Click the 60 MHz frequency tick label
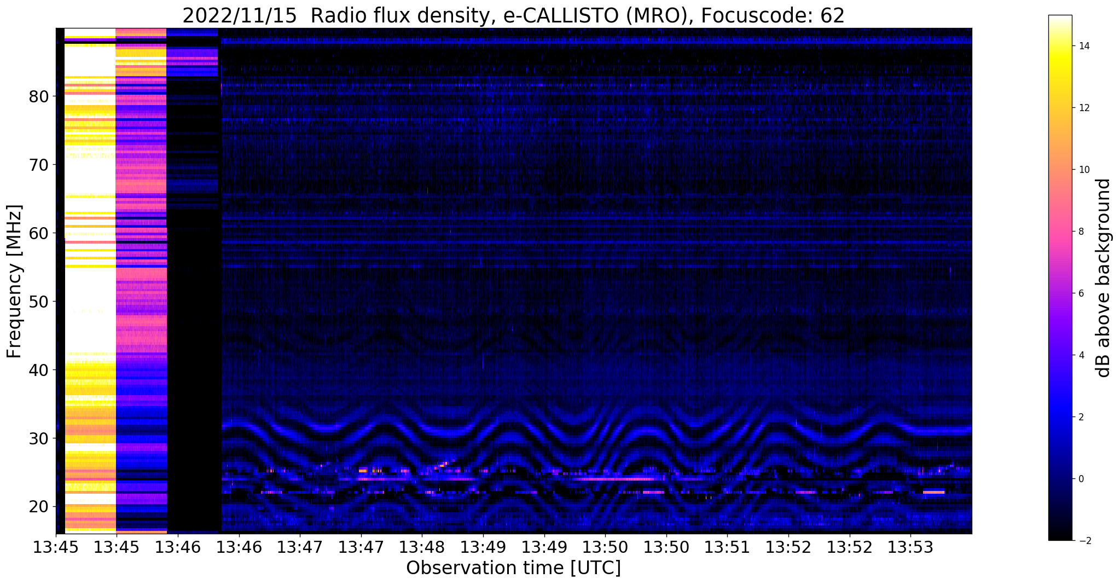Viewport: 1120px width, 584px height. click(39, 233)
